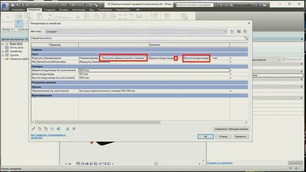Open the Справка по свойствам link
The height and width of the screenshot is (172, 306).
coord(220,163)
